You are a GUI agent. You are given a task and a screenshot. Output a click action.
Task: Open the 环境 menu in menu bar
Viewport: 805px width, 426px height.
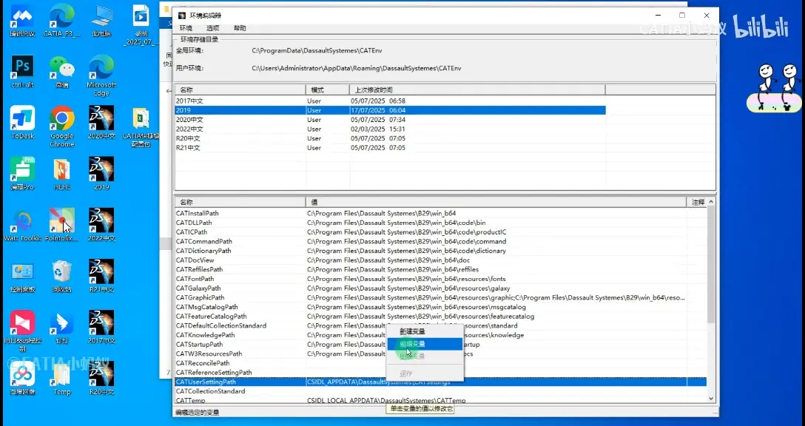pos(186,28)
